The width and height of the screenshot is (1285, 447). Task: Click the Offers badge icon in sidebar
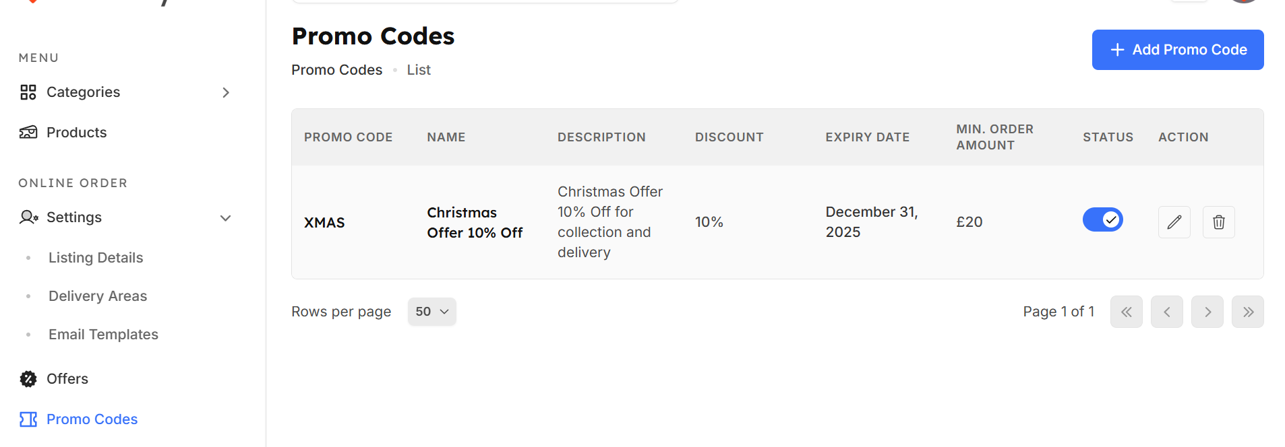[x=28, y=379]
